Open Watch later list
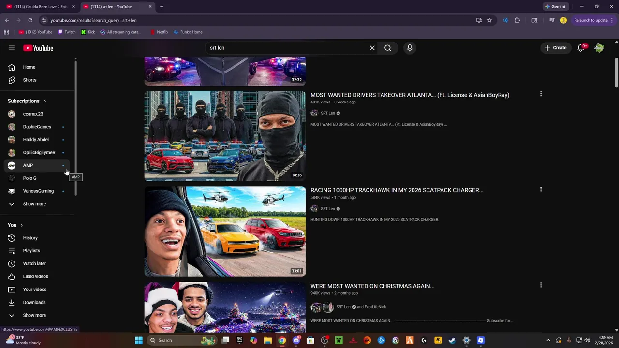Viewport: 619px width, 348px height. 38,263
